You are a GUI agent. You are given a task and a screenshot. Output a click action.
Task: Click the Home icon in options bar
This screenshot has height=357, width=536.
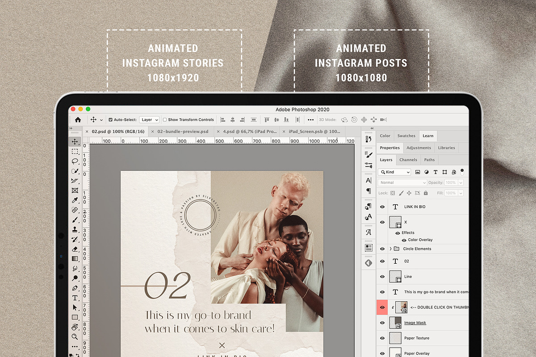(x=78, y=120)
